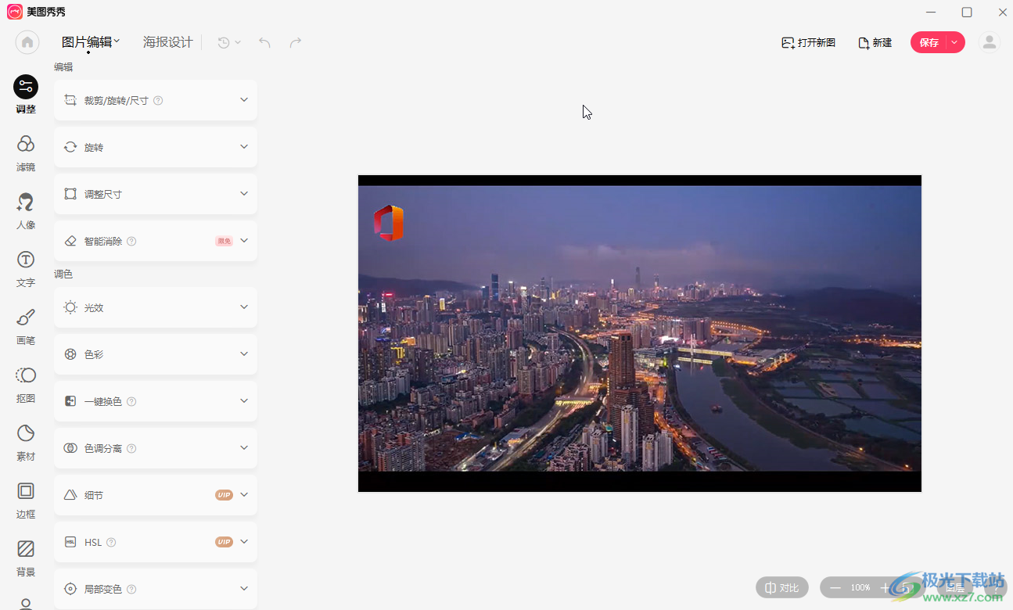Image resolution: width=1013 pixels, height=610 pixels.
Task: Open the 背景 background tool
Action: coord(26,558)
